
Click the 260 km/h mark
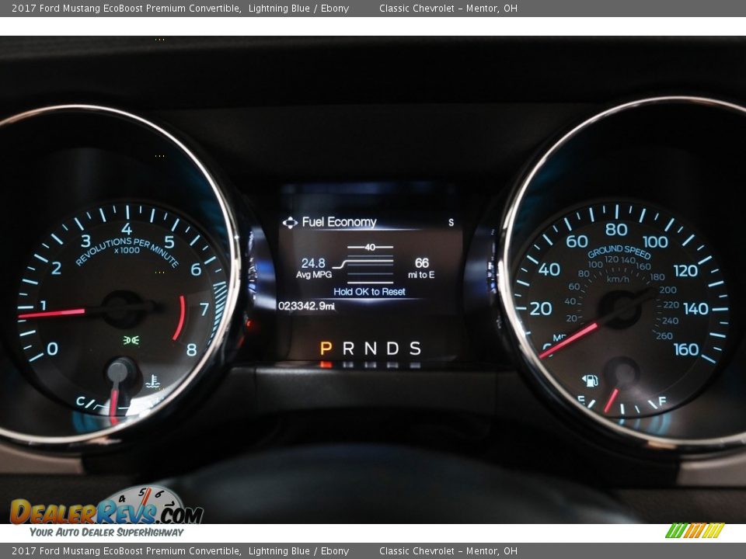[x=664, y=336]
